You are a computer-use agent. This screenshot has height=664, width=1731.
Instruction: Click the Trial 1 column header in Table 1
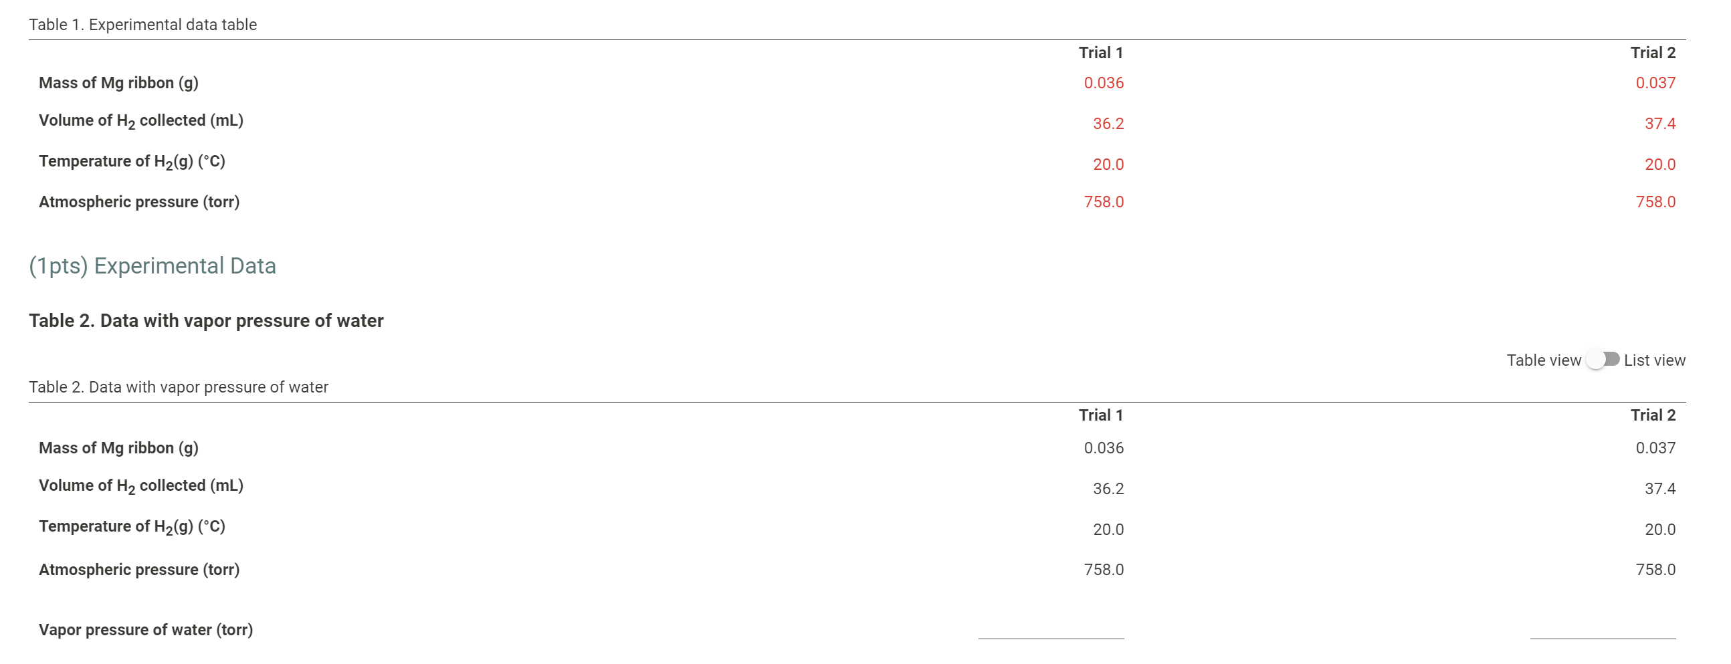(1102, 52)
